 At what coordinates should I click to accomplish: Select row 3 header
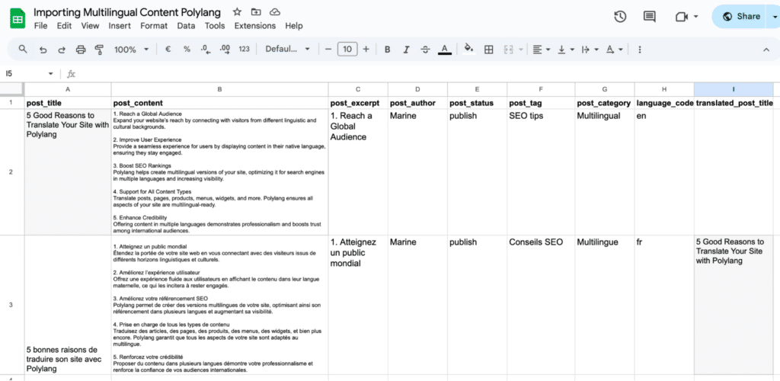[12, 305]
